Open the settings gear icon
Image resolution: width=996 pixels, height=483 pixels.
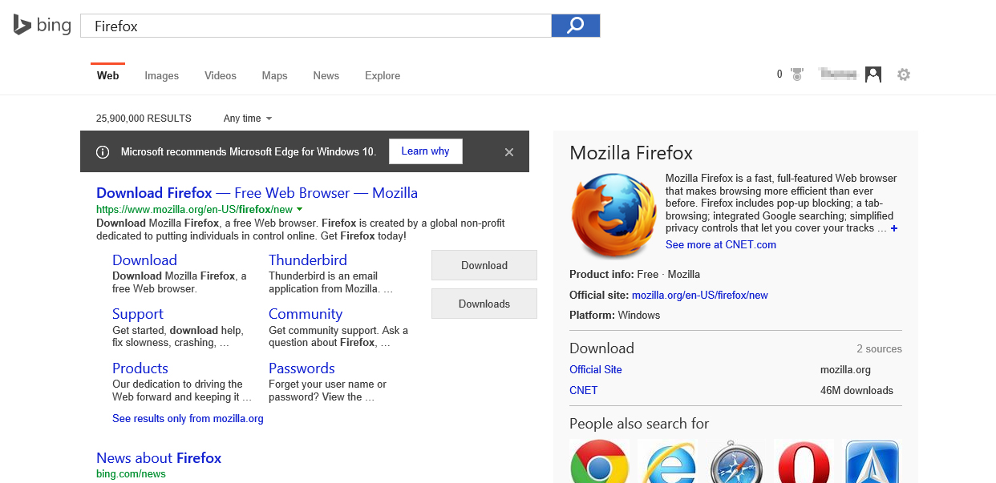coord(904,74)
